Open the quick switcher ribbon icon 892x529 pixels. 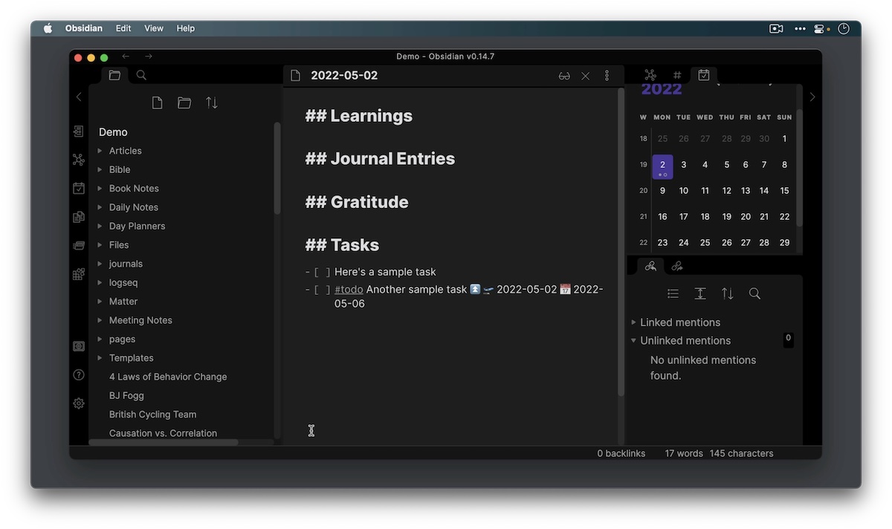[x=79, y=132]
